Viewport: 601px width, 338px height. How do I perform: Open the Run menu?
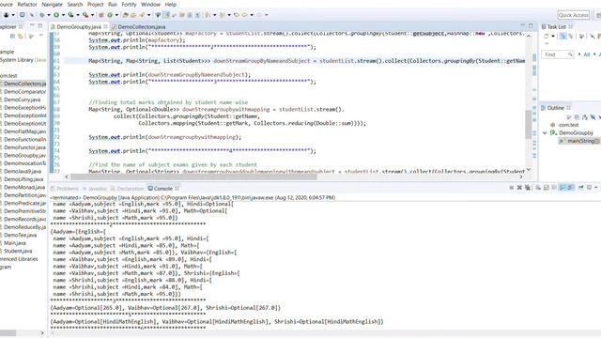(x=113, y=5)
